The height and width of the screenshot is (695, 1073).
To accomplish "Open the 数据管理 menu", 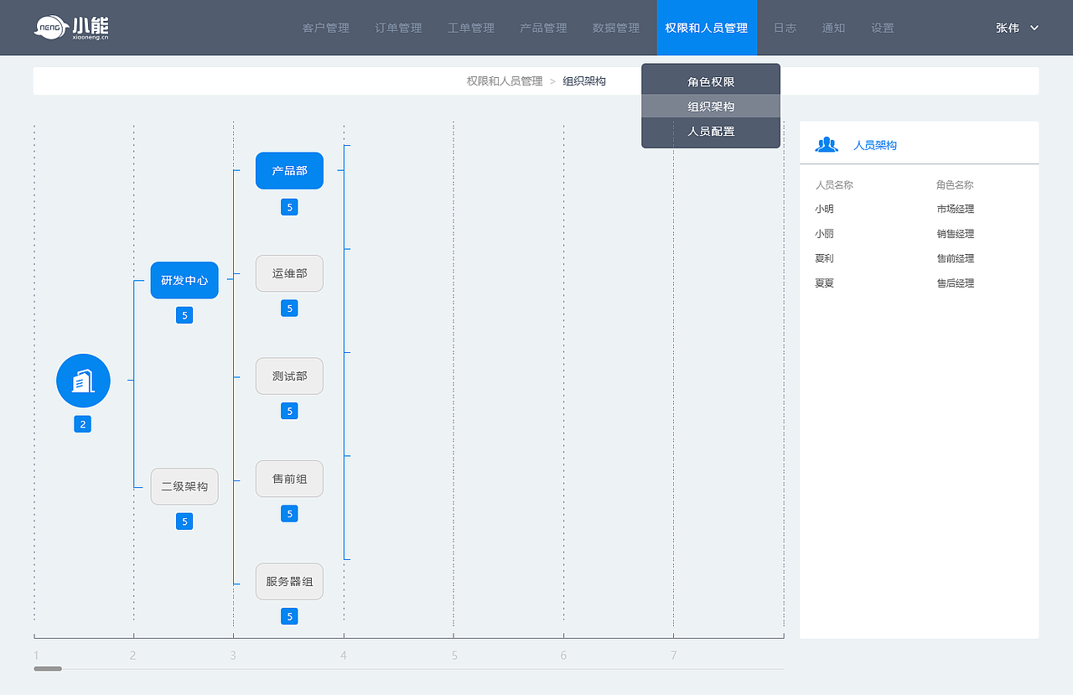I will tap(616, 28).
